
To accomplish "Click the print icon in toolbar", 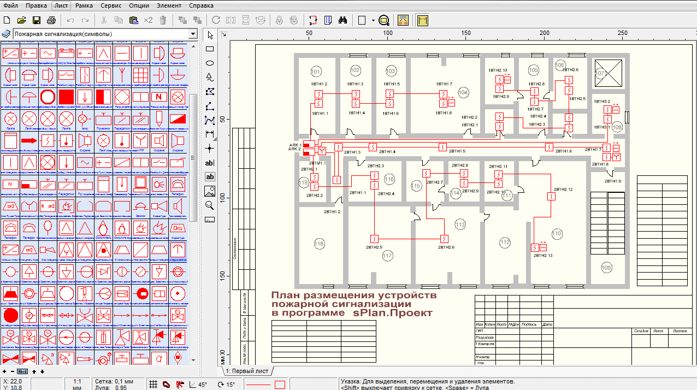I will [51, 20].
